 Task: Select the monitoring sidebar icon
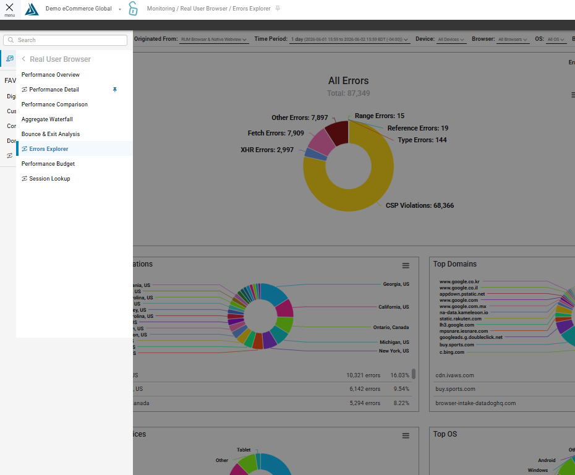pyautogui.click(x=10, y=59)
